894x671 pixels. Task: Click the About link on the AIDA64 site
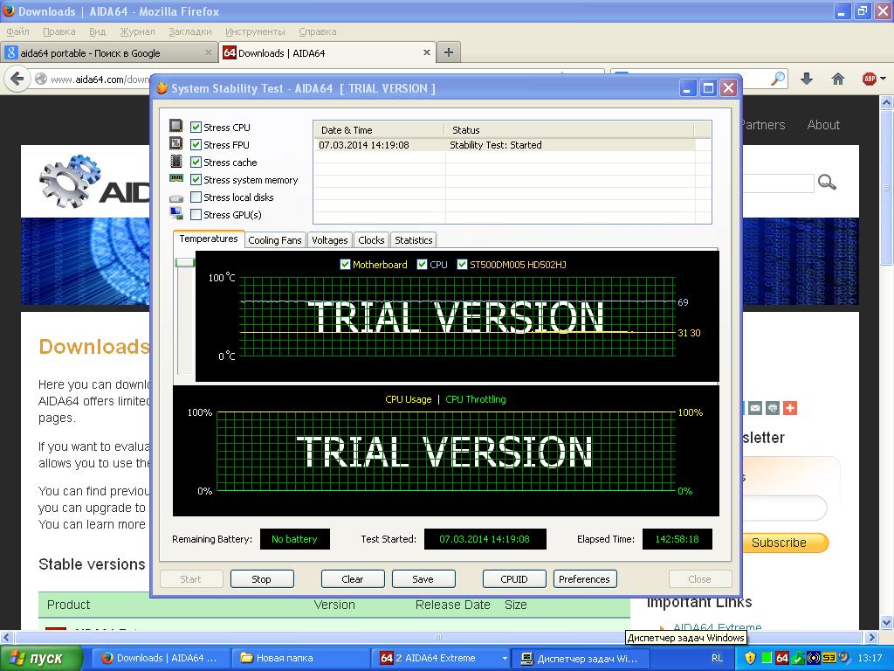pyautogui.click(x=823, y=125)
